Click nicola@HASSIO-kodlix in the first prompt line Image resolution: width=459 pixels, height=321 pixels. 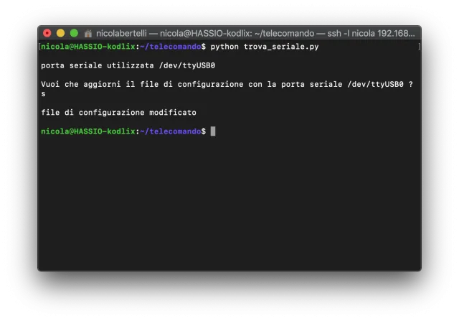88,47
